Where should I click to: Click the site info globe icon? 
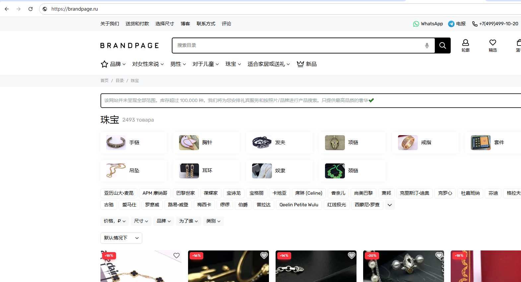point(45,9)
